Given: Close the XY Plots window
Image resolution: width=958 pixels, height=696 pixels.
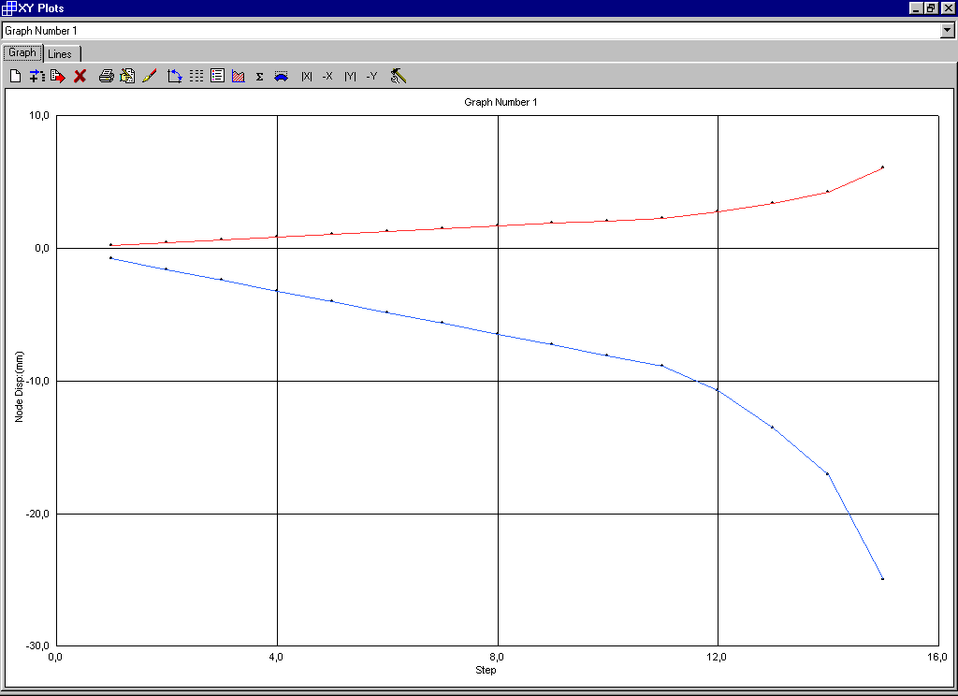Looking at the screenshot, I should click(948, 7).
